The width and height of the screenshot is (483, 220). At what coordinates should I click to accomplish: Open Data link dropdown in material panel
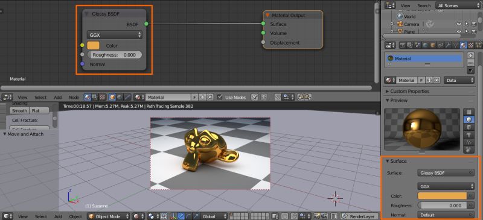coord(459,80)
